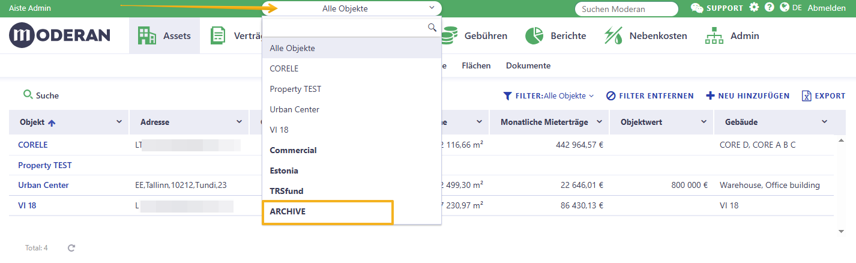Switch to the Flächen sub-tab
Screen dimensions: 856x263
tap(476, 65)
